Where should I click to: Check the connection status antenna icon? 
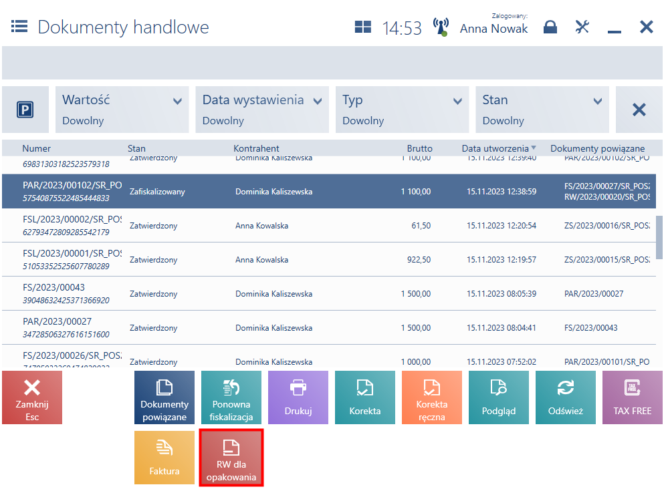[441, 27]
